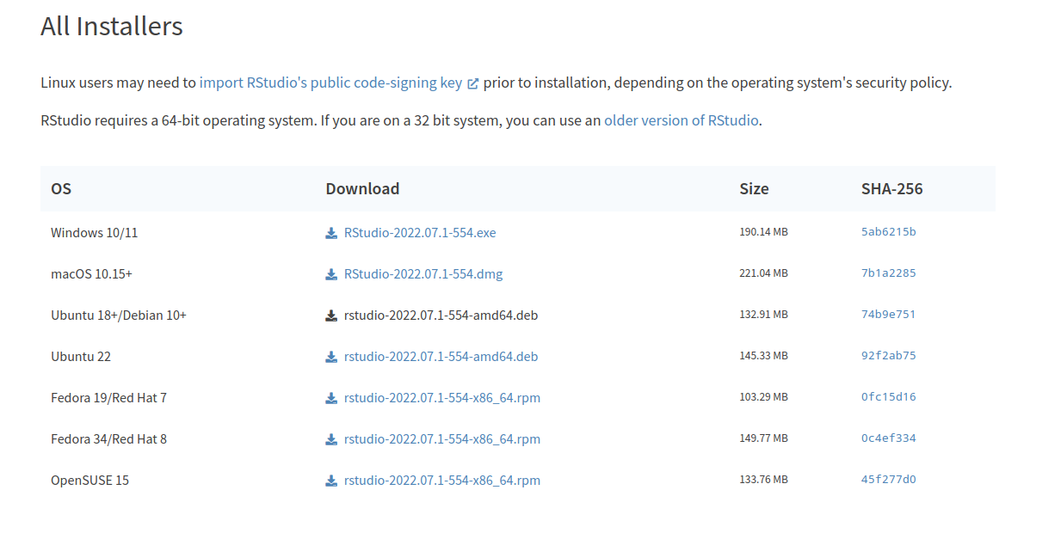Open the RStudio public code-signing key link
The width and height of the screenshot is (1061, 533).
[x=330, y=83]
